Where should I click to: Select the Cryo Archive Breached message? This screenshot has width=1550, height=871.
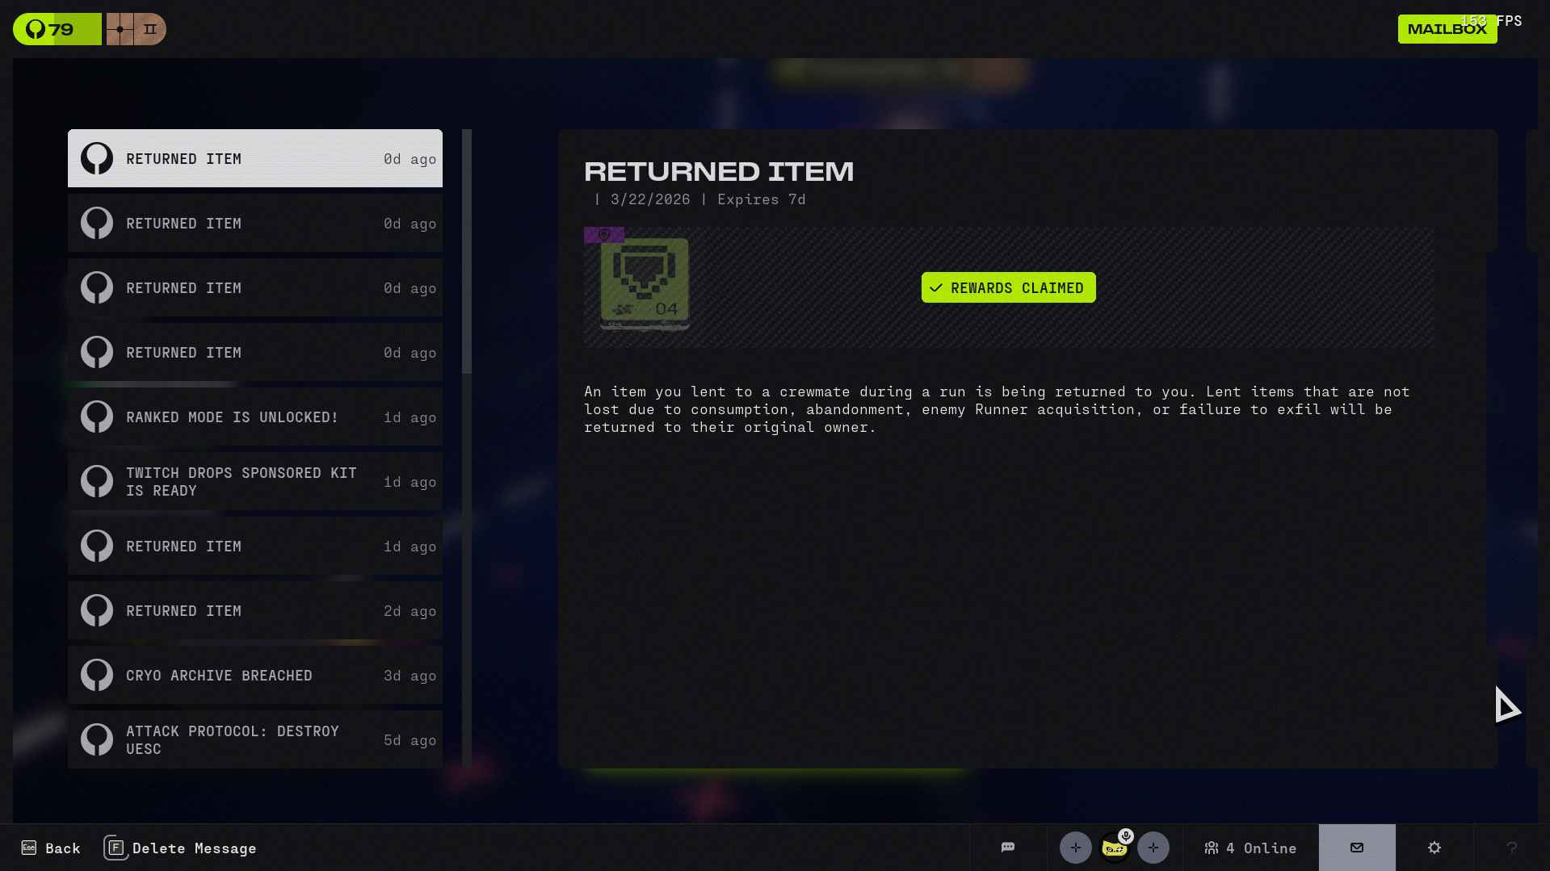(254, 676)
